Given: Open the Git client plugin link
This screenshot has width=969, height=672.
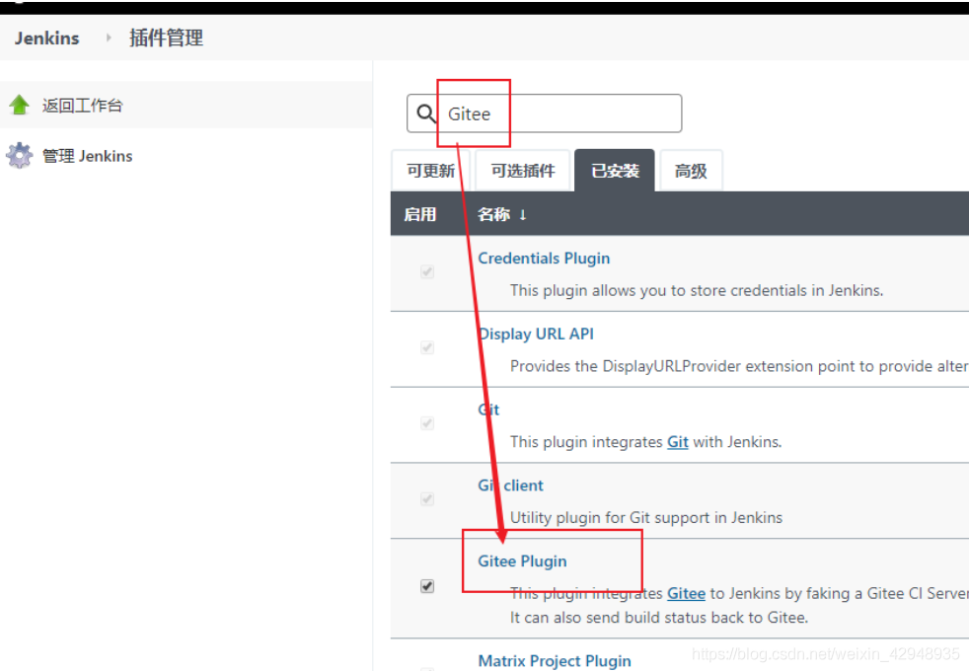Looking at the screenshot, I should pyautogui.click(x=510, y=485).
